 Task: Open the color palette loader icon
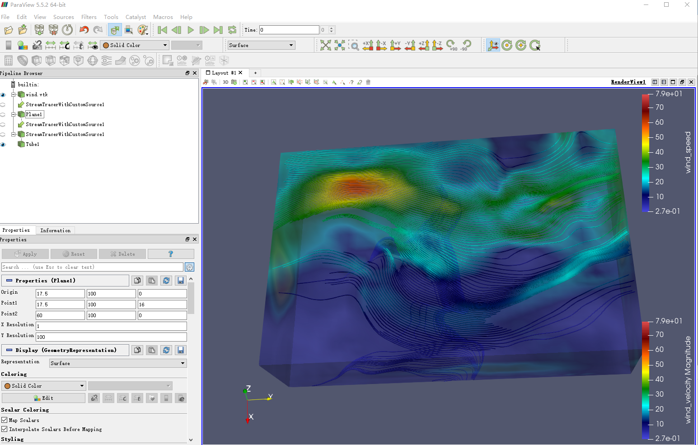143,30
